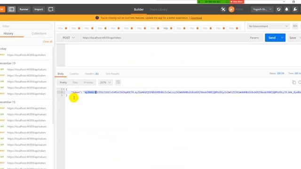Click the Import button
This screenshot has width=301, height=169.
click(39, 9)
